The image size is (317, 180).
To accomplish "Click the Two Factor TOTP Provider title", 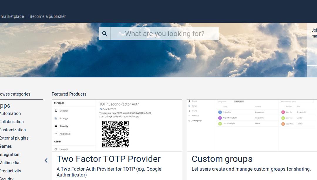I will (109, 159).
